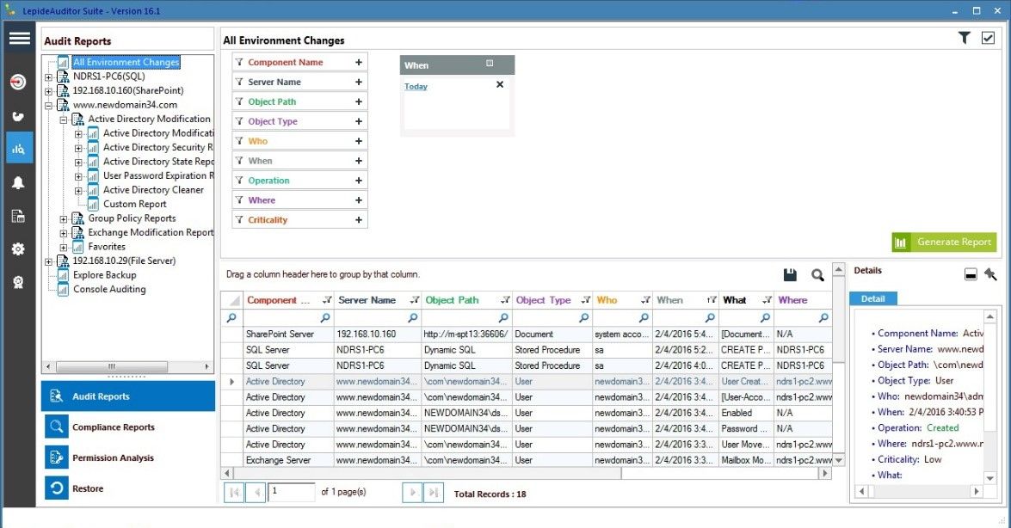Click the bell alerts icon in sidebar
Image resolution: width=1011 pixels, height=528 pixels.
[18, 182]
